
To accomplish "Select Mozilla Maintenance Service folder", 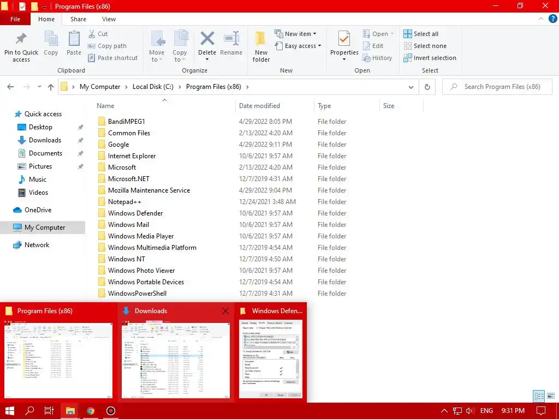I will pos(148,190).
